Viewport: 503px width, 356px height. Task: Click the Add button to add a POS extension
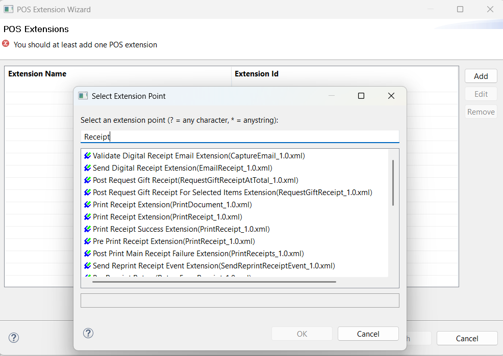(481, 75)
